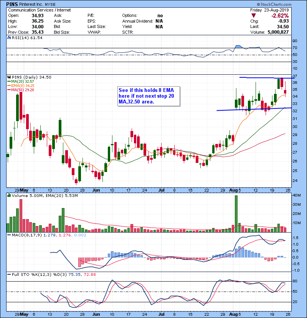Image resolution: width=307 pixels, height=318 pixels.
Task: Click the MACD(8,17,9) legend label
Action: click(x=27, y=235)
